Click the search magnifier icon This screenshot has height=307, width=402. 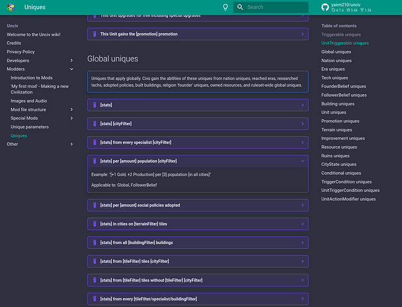(x=240, y=7)
